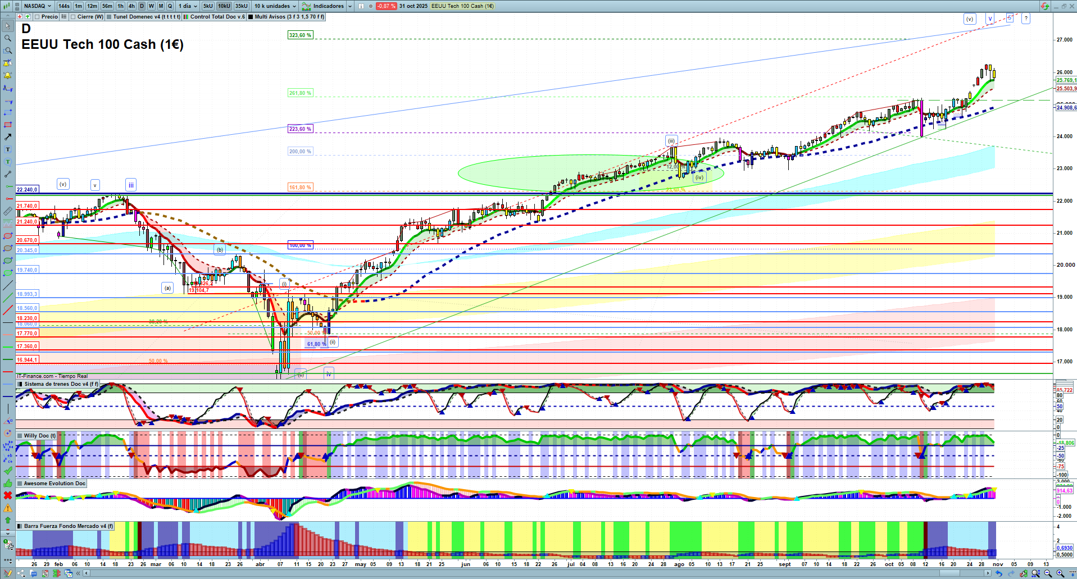This screenshot has width=1077, height=579.
Task: Open the '10 k unidades' dropdown
Action: tap(275, 6)
